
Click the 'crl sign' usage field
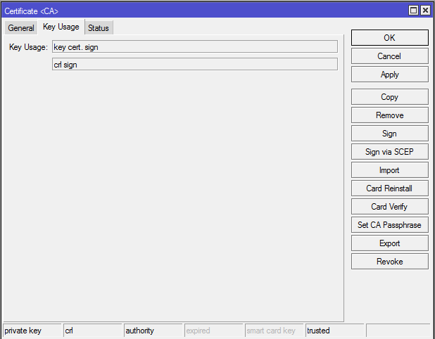[x=194, y=65]
